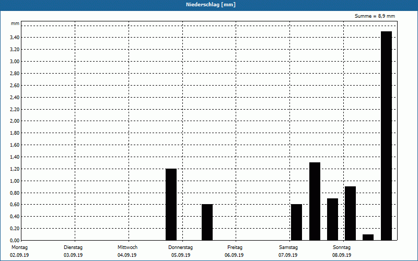Select the 1,30 mm bar on Samstag
The image size is (418, 261).
tap(315, 201)
